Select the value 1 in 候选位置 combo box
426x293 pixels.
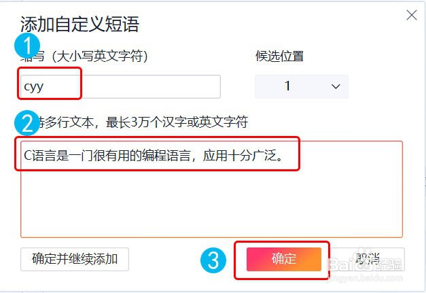(x=287, y=86)
